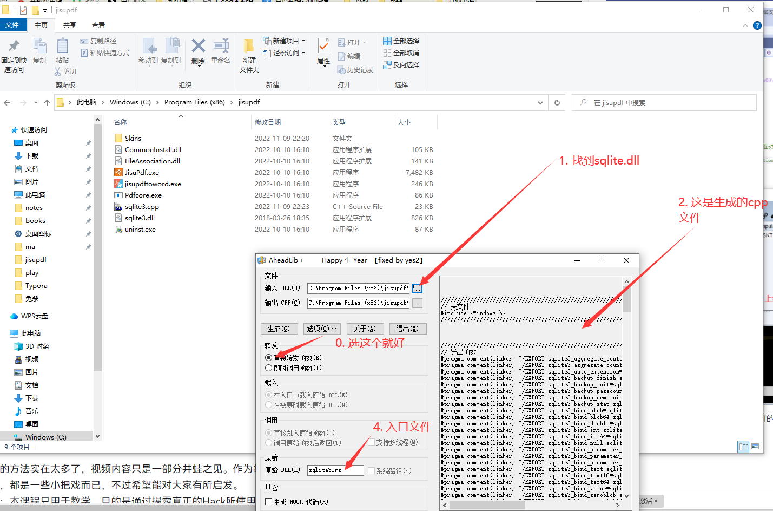Click the 生成(G) button in AheadLib
The image size is (773, 511).
point(279,329)
